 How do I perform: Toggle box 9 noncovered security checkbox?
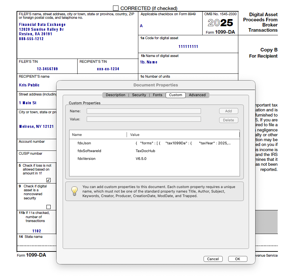48,207
